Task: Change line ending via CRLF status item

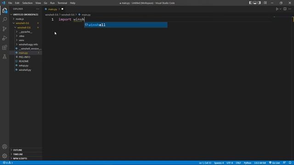Action: [x=238, y=163]
